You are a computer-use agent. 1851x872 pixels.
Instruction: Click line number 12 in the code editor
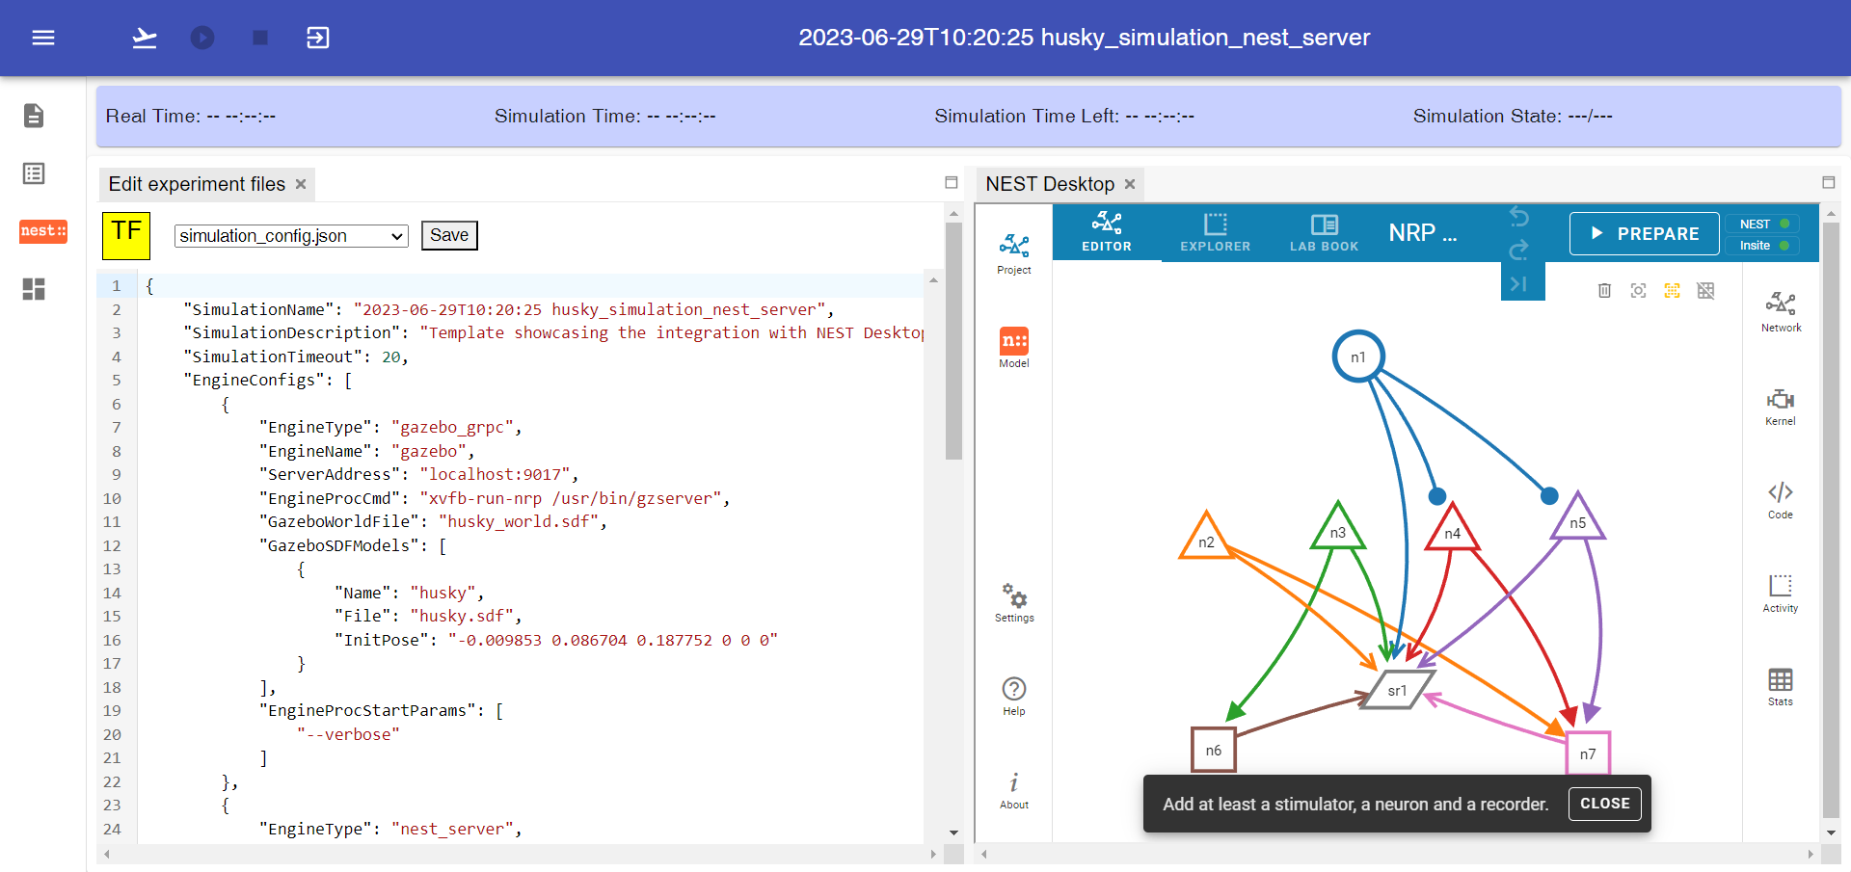pos(113,545)
